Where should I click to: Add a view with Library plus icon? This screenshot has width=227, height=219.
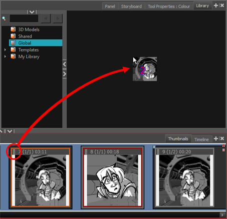tap(216, 5)
